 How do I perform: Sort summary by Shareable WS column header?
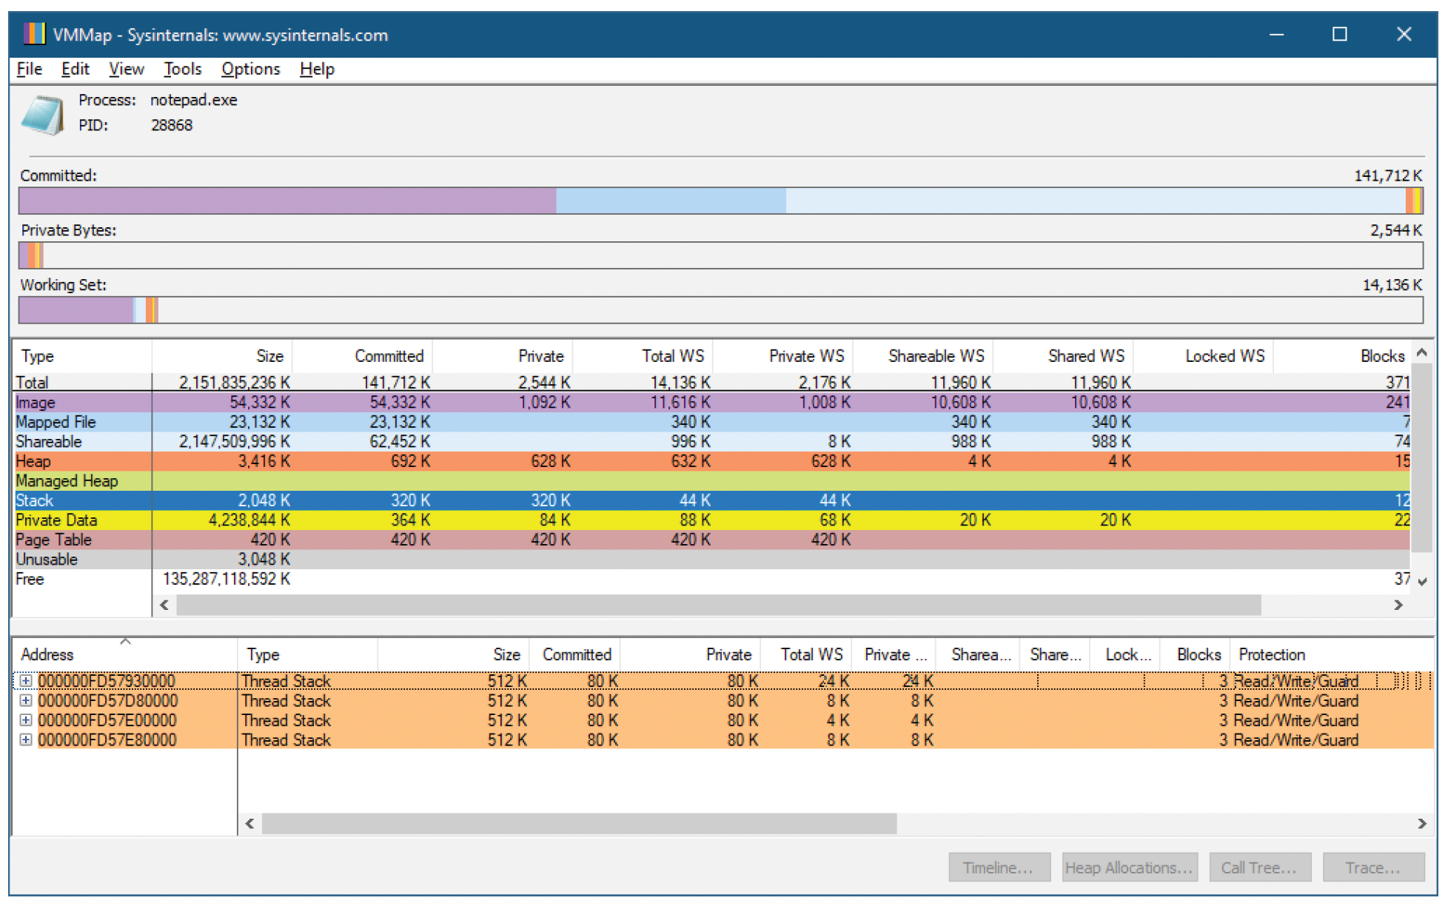(923, 356)
